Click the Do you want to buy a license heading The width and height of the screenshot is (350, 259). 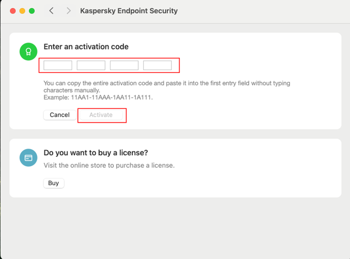click(x=95, y=153)
